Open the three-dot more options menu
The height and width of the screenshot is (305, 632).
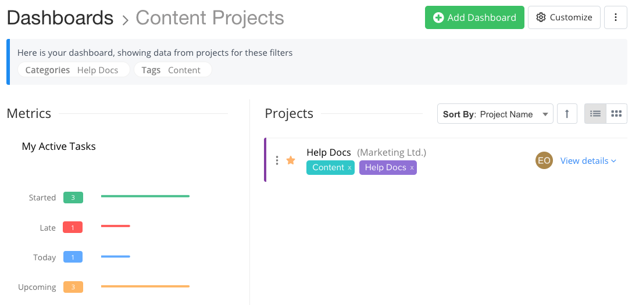point(616,17)
